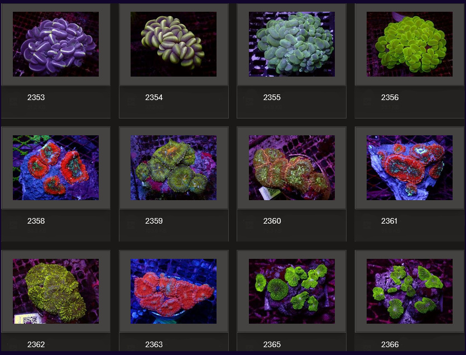View the green mushroom thumbnail 2365
The height and width of the screenshot is (355, 466).
(x=291, y=291)
